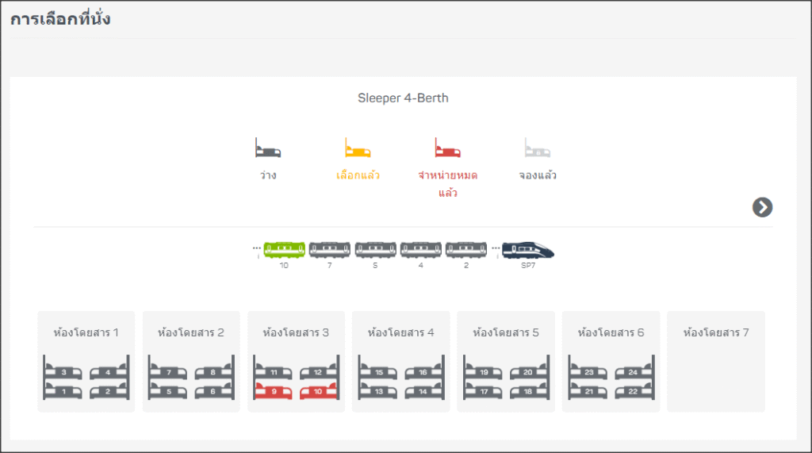The height and width of the screenshot is (453, 812).
Task: Switch to train car 5
Action: [375, 251]
